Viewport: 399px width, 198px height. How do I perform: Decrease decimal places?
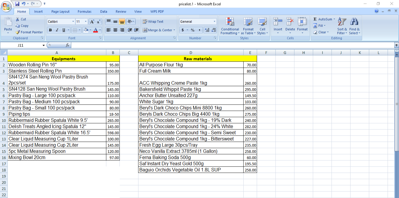[214, 30]
